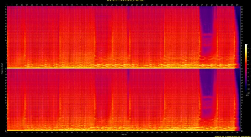Click the bright yellow bass band of the lower channel

94,129
